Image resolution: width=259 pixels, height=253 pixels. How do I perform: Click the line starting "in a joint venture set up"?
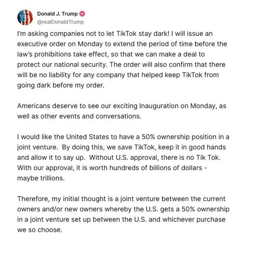point(121,219)
